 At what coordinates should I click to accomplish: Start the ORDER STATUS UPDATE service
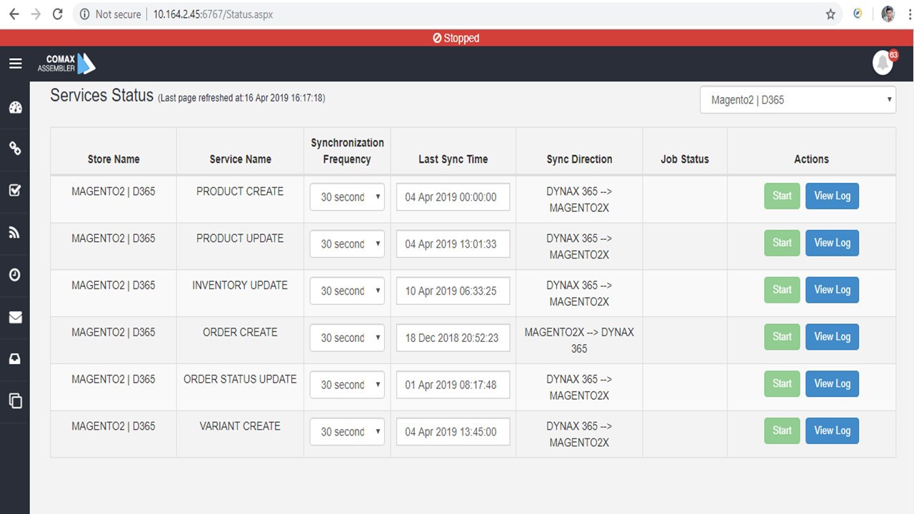782,384
